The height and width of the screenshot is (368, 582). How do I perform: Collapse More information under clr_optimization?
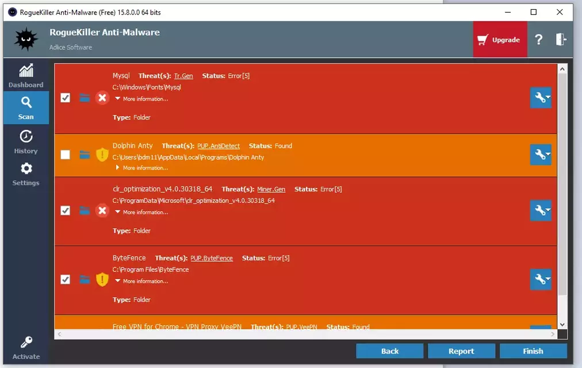(x=141, y=212)
